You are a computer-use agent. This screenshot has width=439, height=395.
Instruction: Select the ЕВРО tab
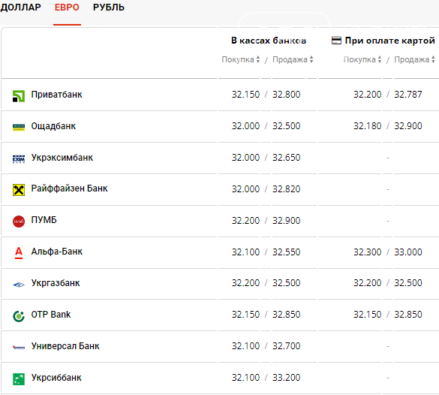click(67, 8)
